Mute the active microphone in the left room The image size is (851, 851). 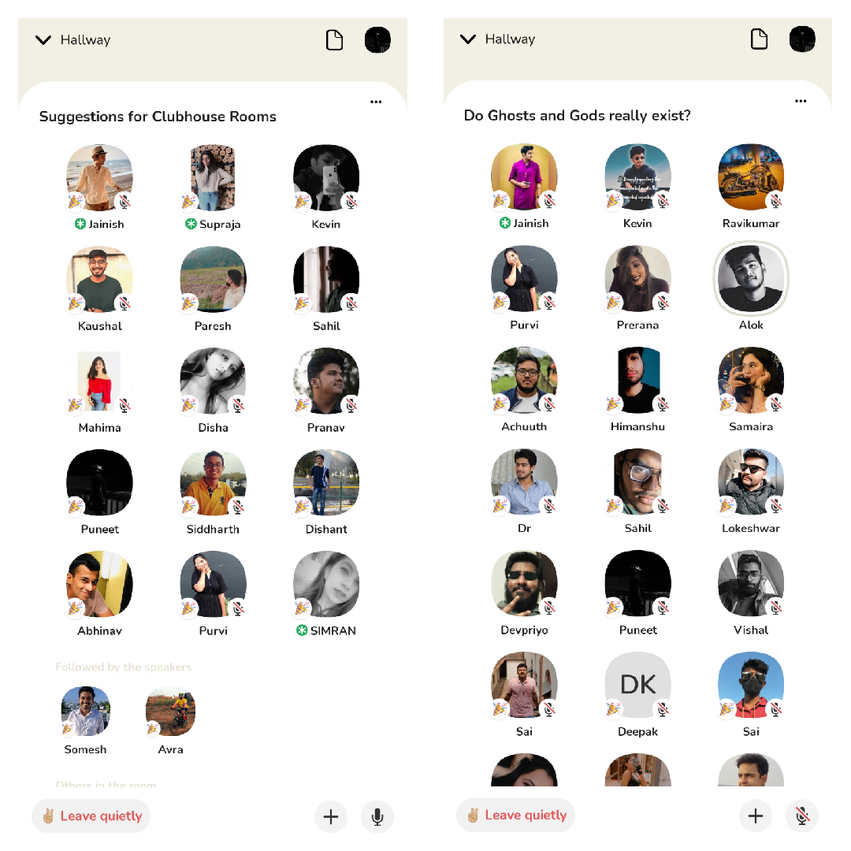click(377, 816)
